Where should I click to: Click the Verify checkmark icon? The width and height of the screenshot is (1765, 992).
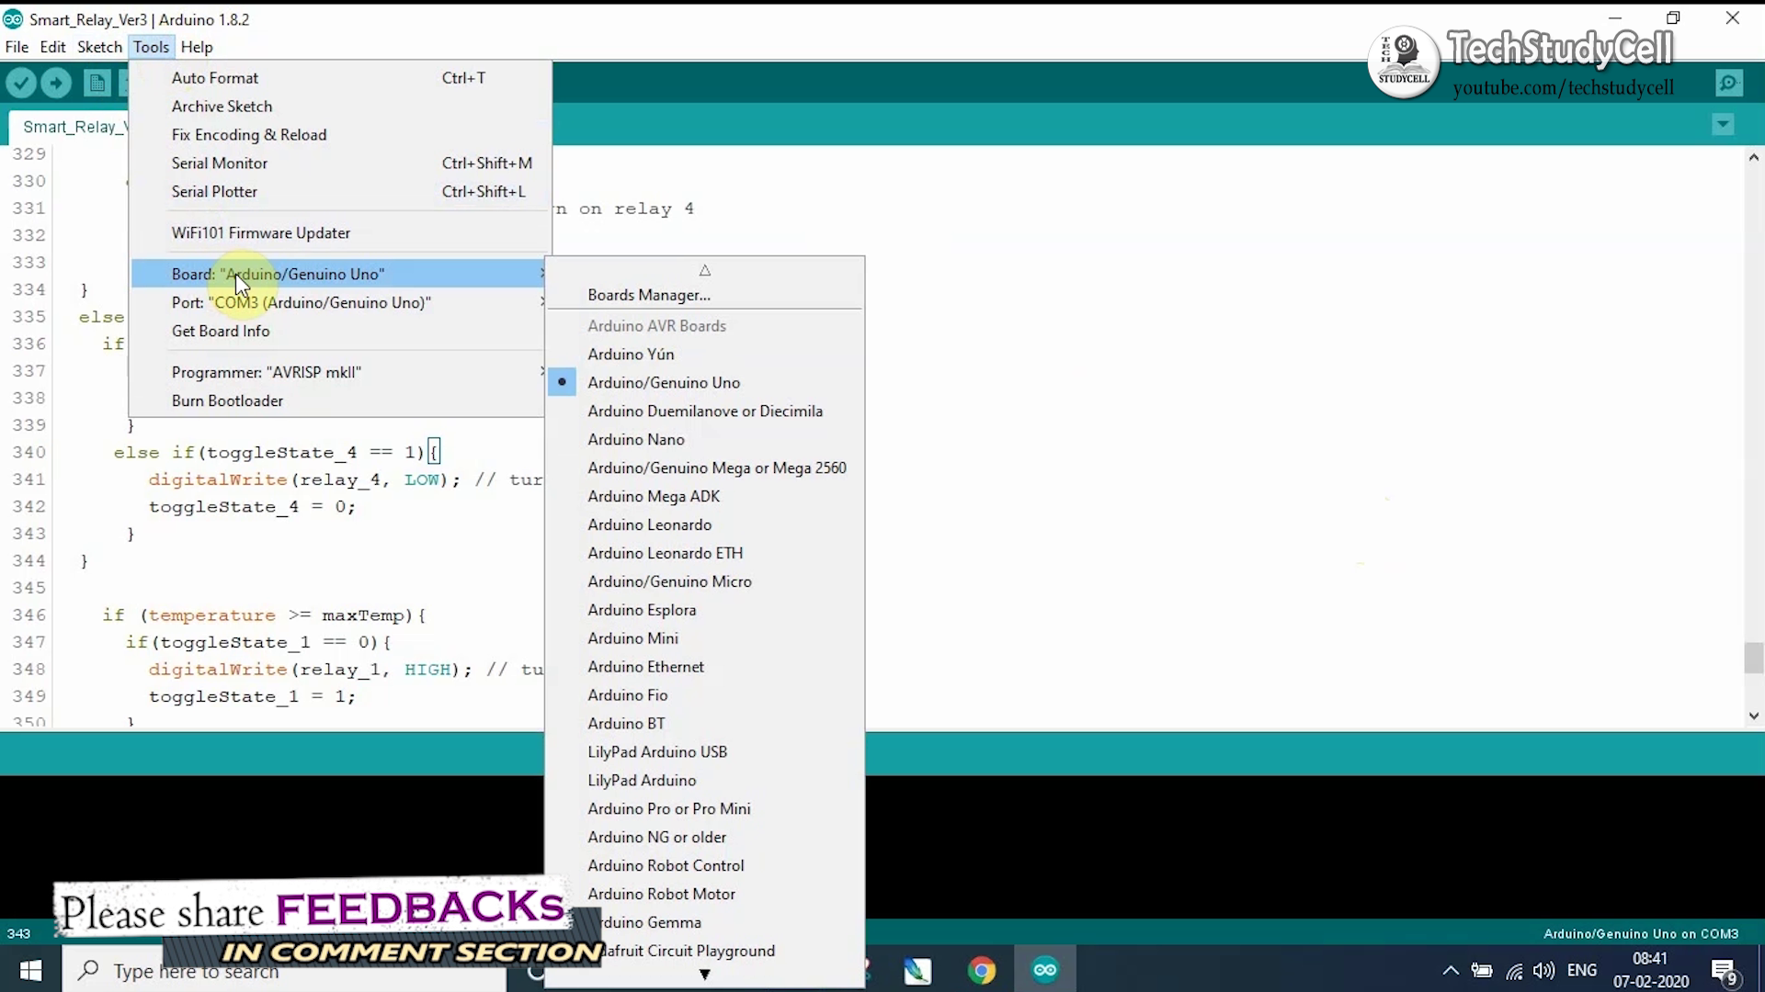[x=21, y=83]
